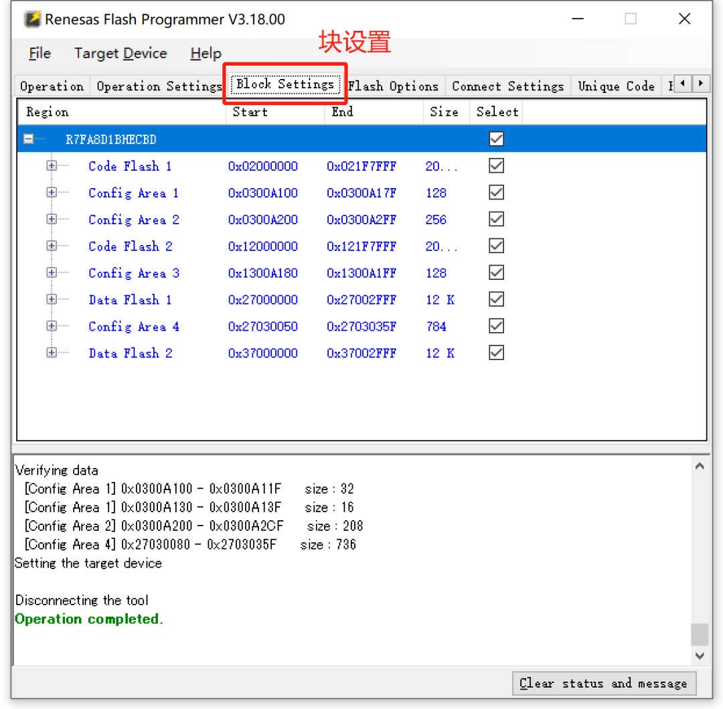Select the Block Settings tab

tap(285, 84)
